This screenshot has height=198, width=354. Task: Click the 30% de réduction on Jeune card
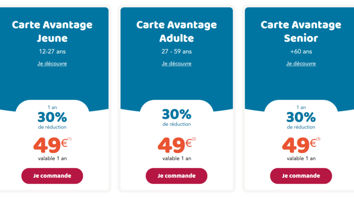[52, 121]
